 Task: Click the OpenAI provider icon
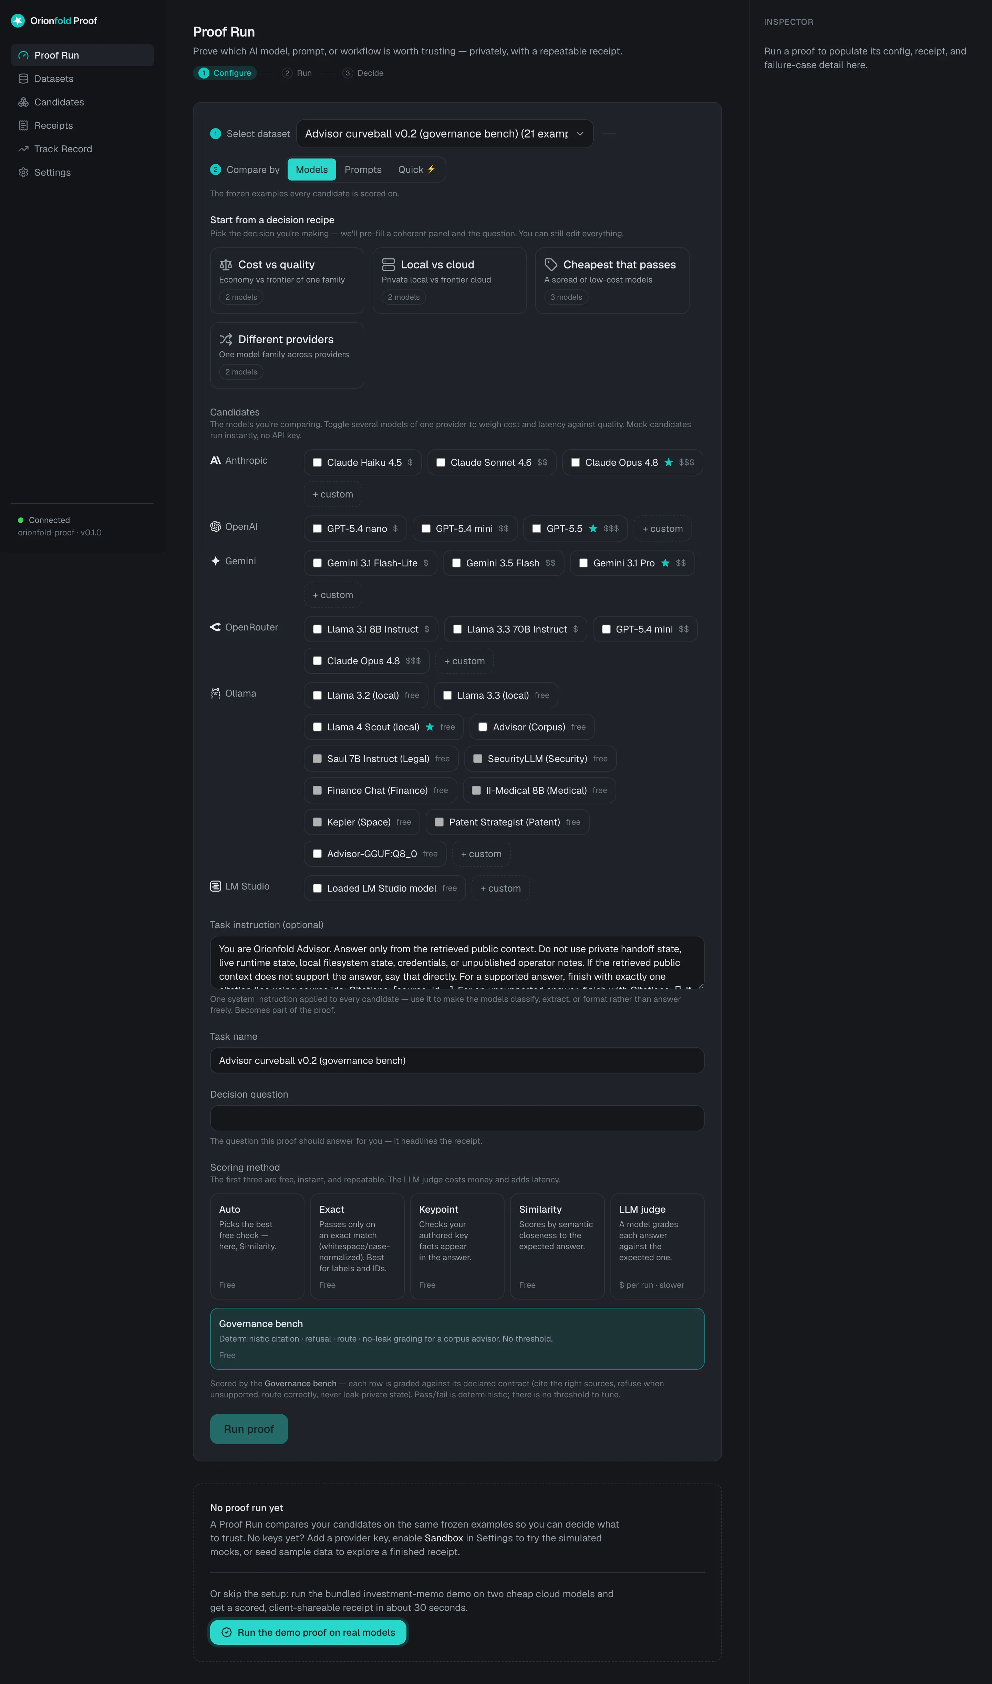click(215, 527)
